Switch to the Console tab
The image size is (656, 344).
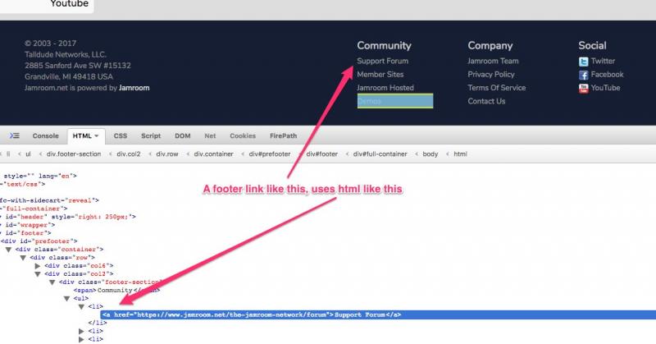click(x=46, y=135)
